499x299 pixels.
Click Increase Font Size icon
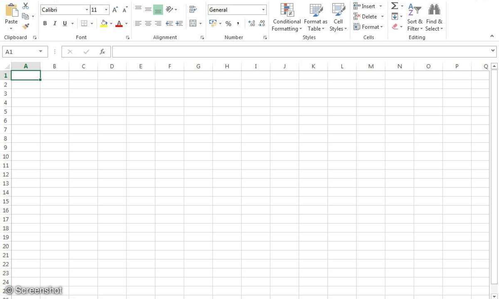(x=115, y=10)
